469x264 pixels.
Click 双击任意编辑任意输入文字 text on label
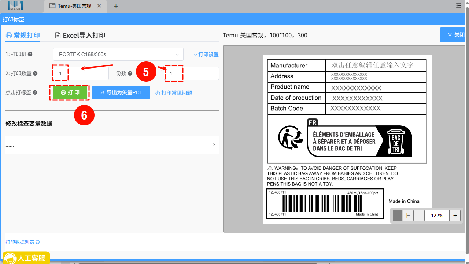pyautogui.click(x=372, y=65)
